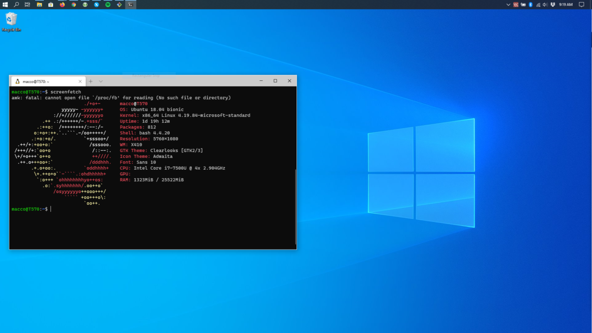Open a new tab in Windows Terminal
The image size is (592, 333).
(x=91, y=81)
